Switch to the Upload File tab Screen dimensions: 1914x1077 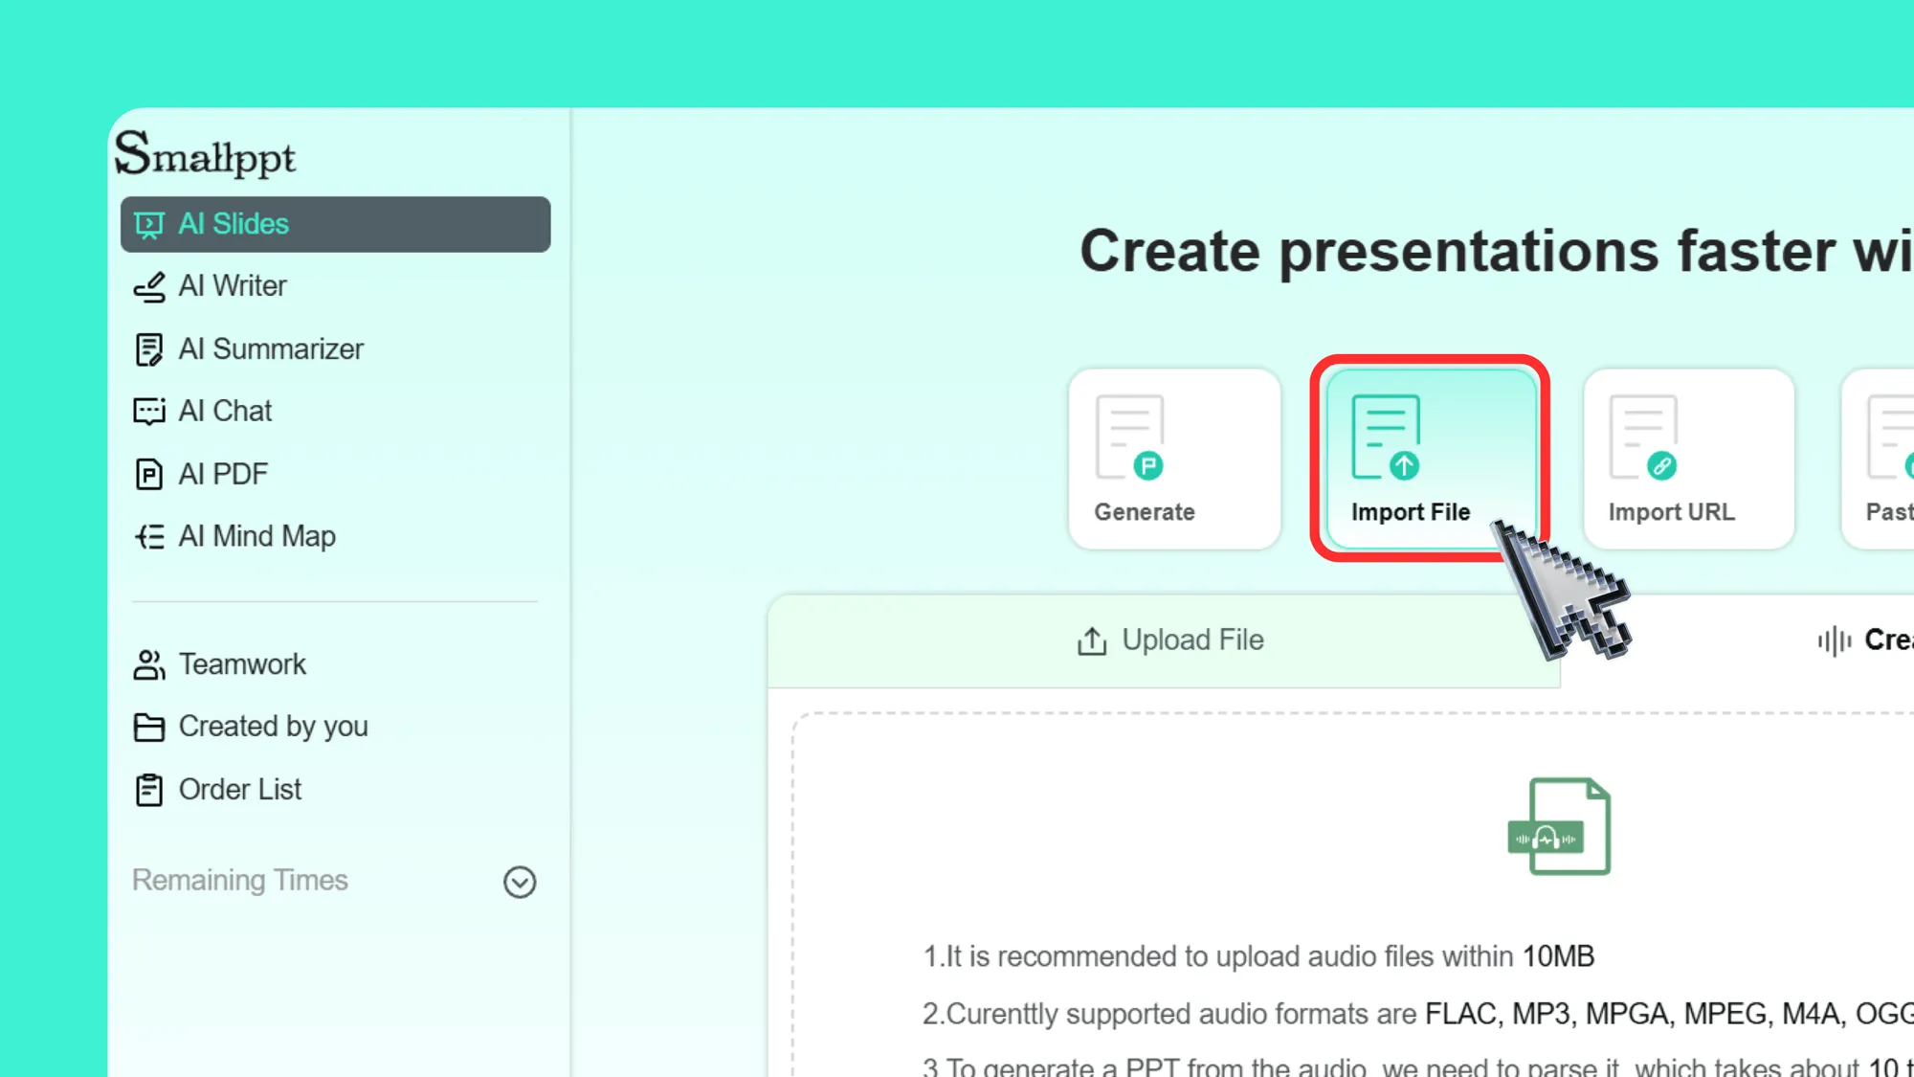click(1168, 639)
